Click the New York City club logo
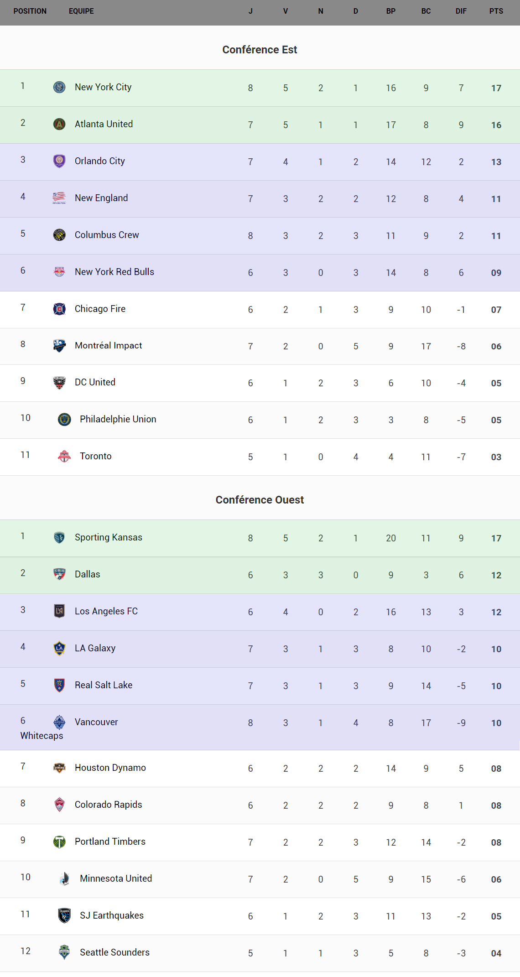 tap(59, 87)
